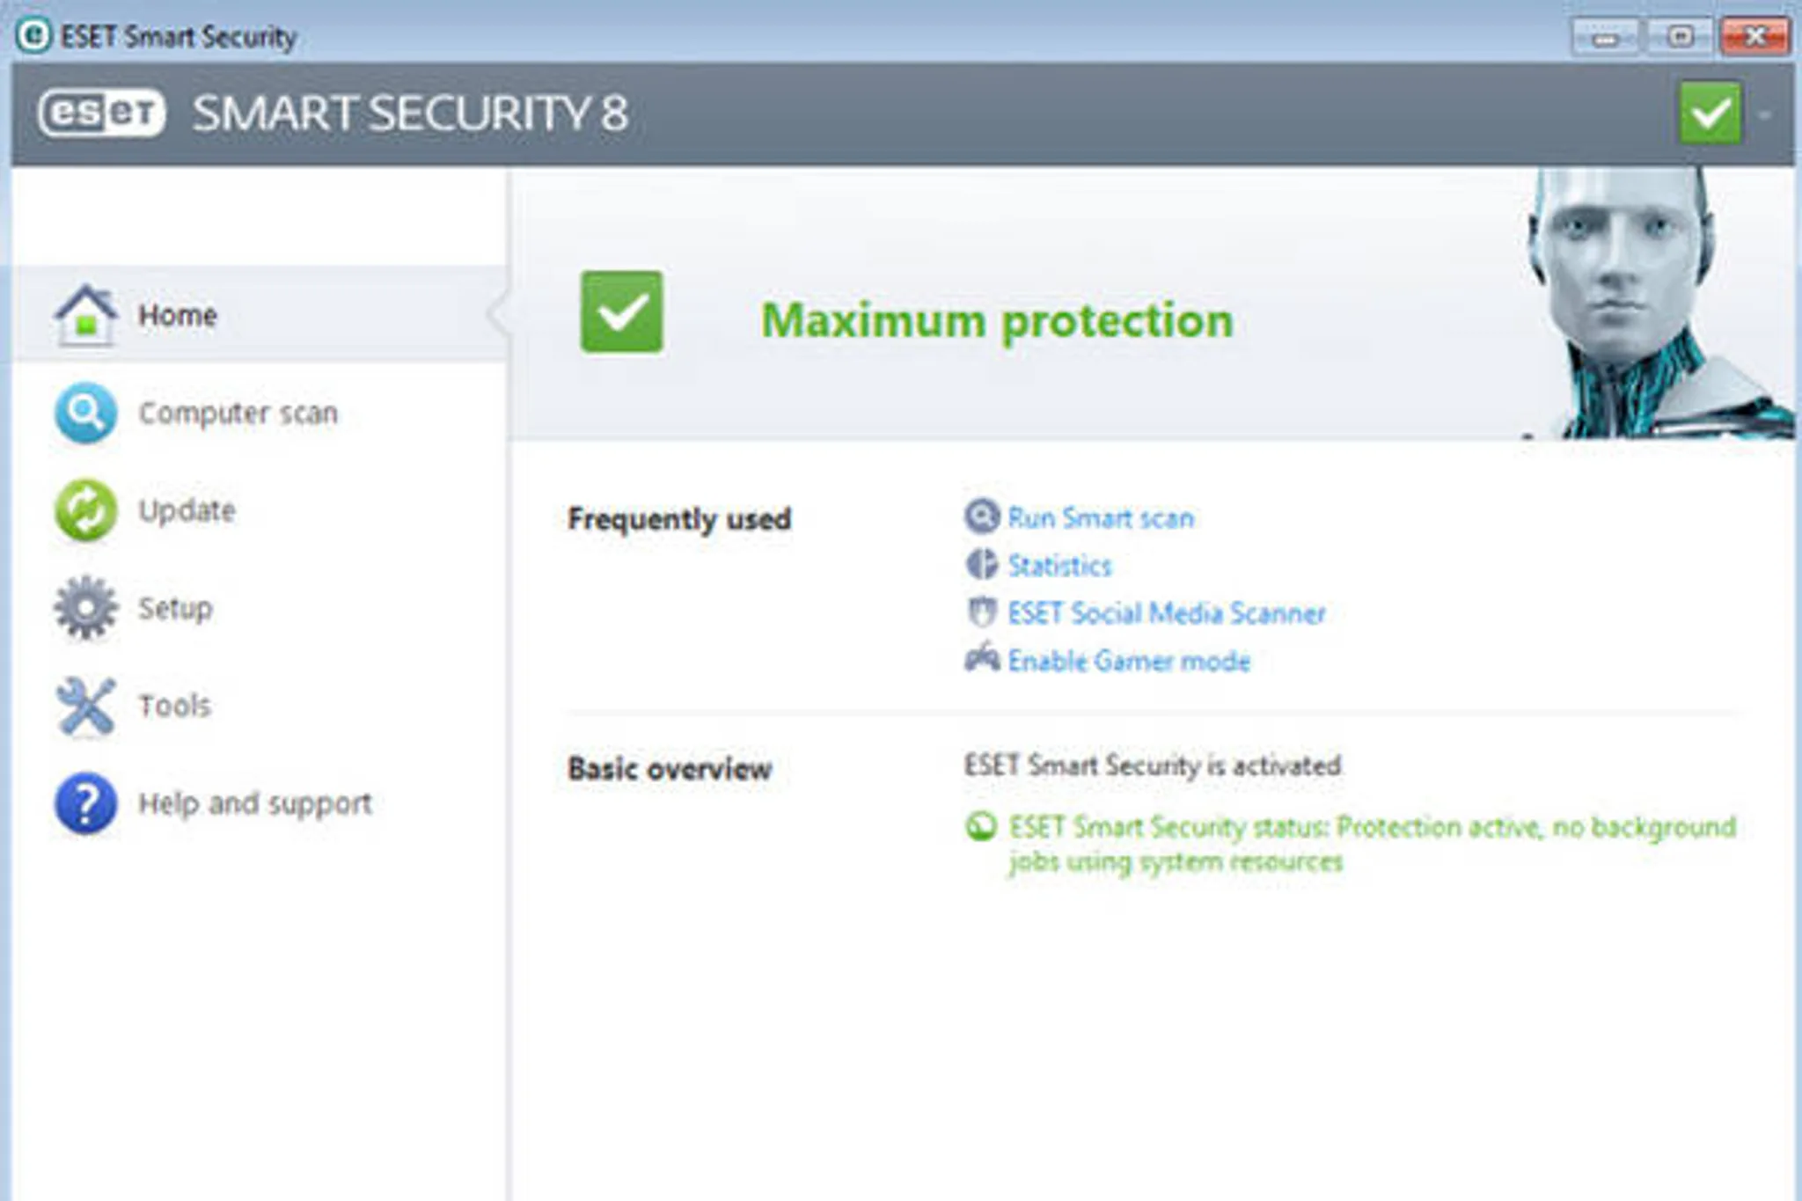1802x1201 pixels.
Task: Click the ESET Smart Security status message
Action: tap(1372, 844)
